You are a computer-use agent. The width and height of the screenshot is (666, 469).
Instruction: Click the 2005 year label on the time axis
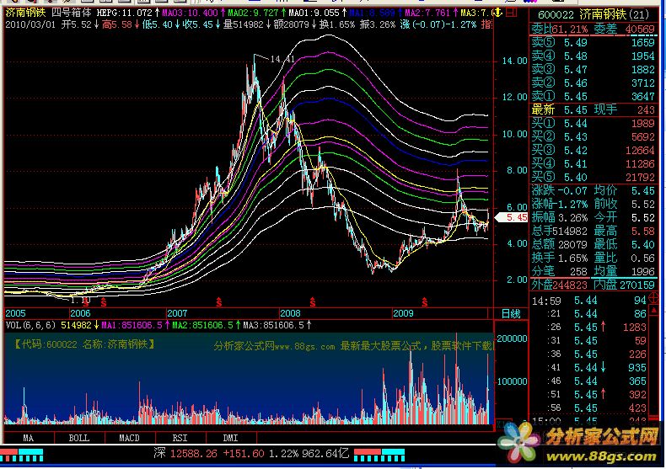tap(16, 313)
